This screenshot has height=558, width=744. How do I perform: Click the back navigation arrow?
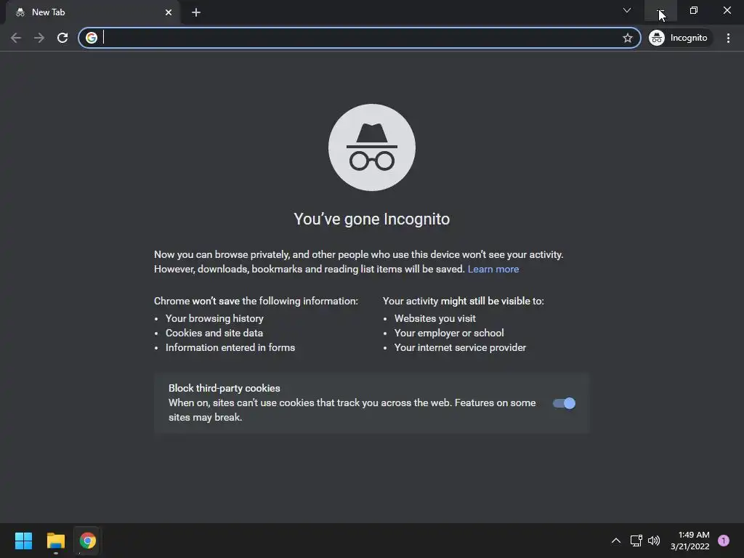[16, 38]
